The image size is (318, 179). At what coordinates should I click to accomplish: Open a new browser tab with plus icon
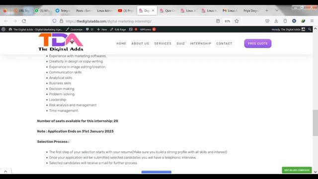tap(267, 10)
